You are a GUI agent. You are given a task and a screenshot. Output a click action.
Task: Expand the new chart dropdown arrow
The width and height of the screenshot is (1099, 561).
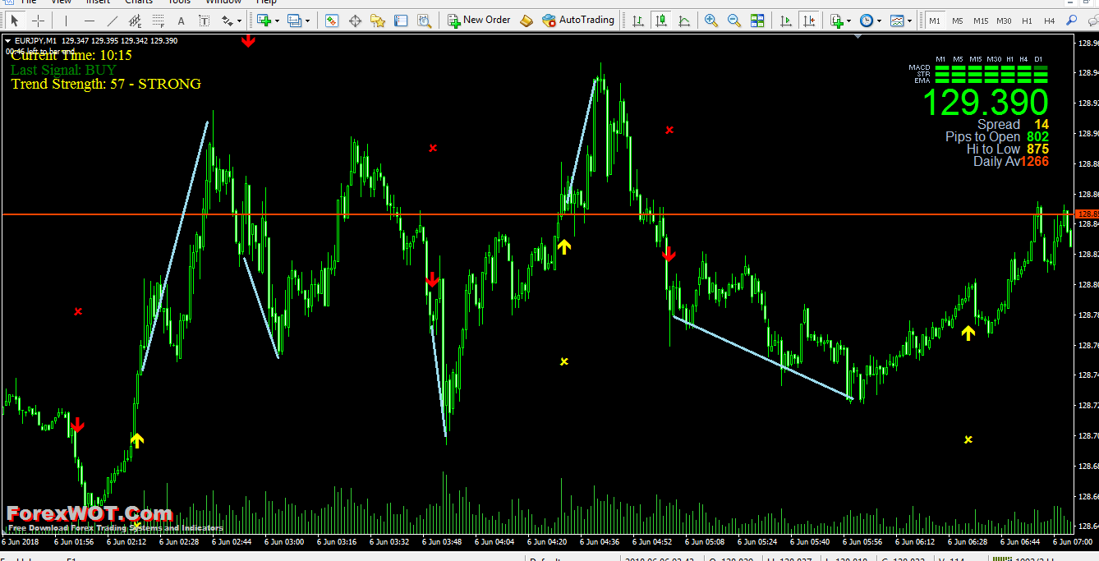tap(278, 21)
